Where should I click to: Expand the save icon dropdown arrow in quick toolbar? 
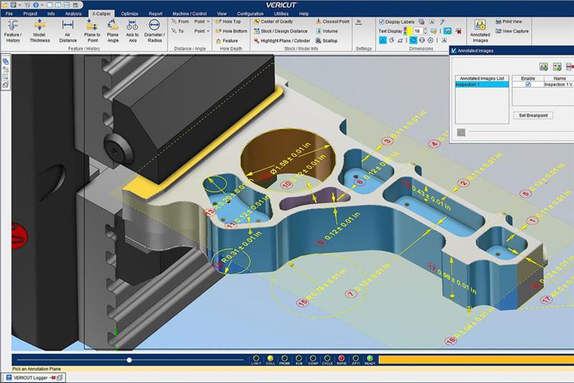[19, 5]
